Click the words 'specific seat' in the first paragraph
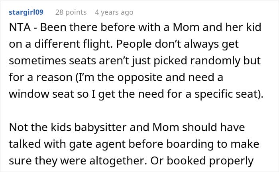This screenshot has height=172, width=279. [x=226, y=94]
